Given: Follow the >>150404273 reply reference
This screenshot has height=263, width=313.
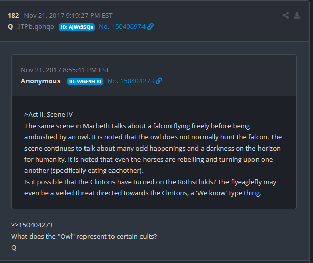Looking at the screenshot, I should coord(32,225).
